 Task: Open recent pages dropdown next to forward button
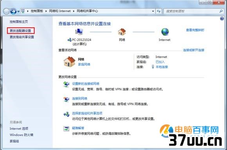pyautogui.click(x=18, y=11)
